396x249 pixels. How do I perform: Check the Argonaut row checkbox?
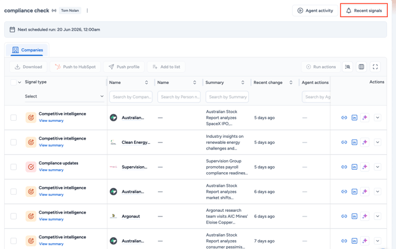14,216
